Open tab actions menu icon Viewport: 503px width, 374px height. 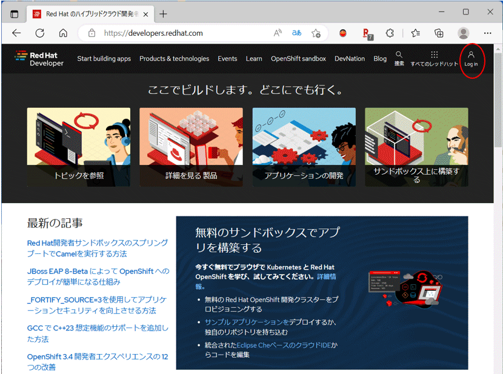click(15, 14)
